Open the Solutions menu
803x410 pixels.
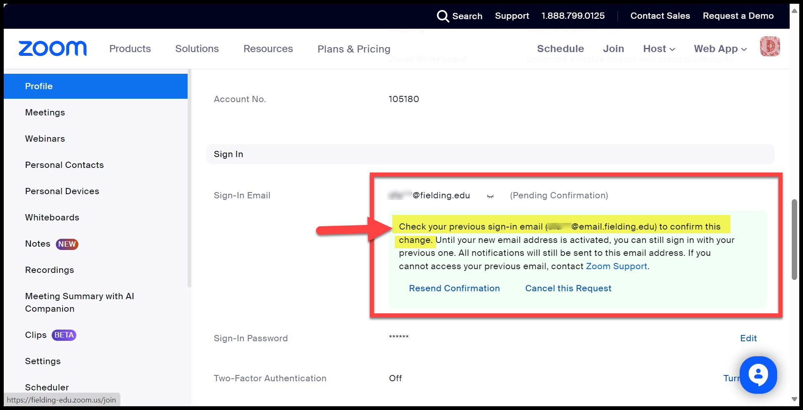coord(197,49)
